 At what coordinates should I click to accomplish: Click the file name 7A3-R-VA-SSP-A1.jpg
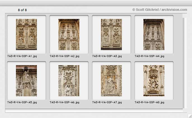(x=22, y=56)
